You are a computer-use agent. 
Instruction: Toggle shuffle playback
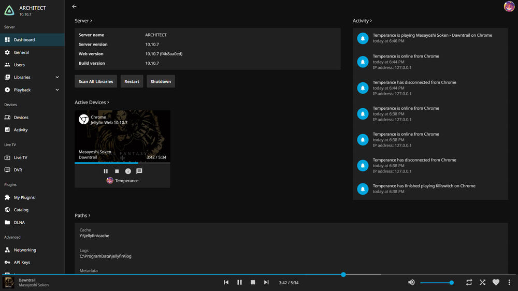tap(482, 282)
